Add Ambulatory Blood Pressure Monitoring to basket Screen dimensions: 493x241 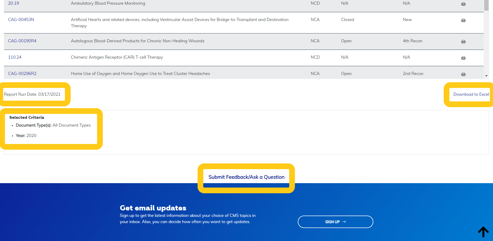463,4
